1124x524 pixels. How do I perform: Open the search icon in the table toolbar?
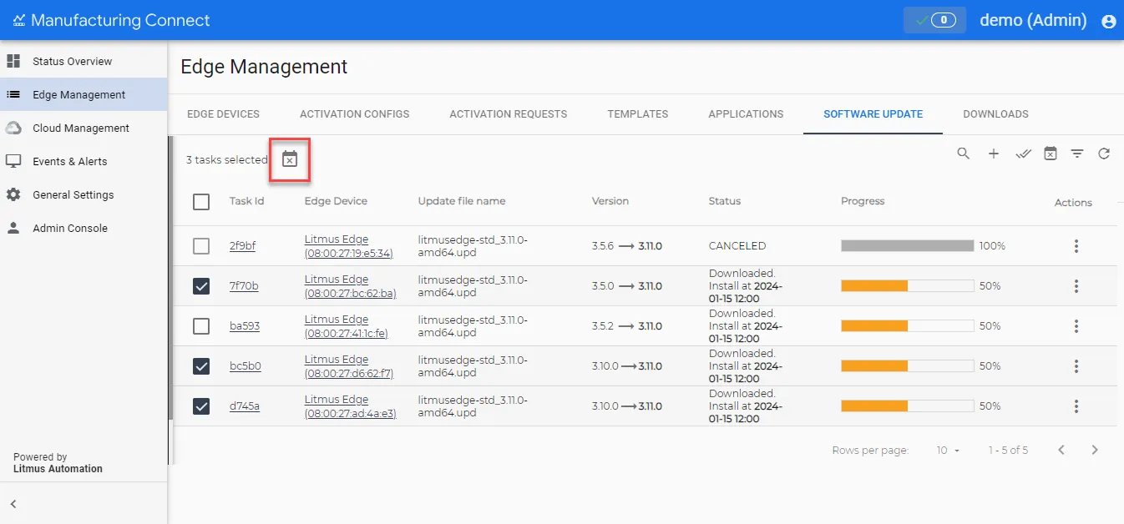964,154
